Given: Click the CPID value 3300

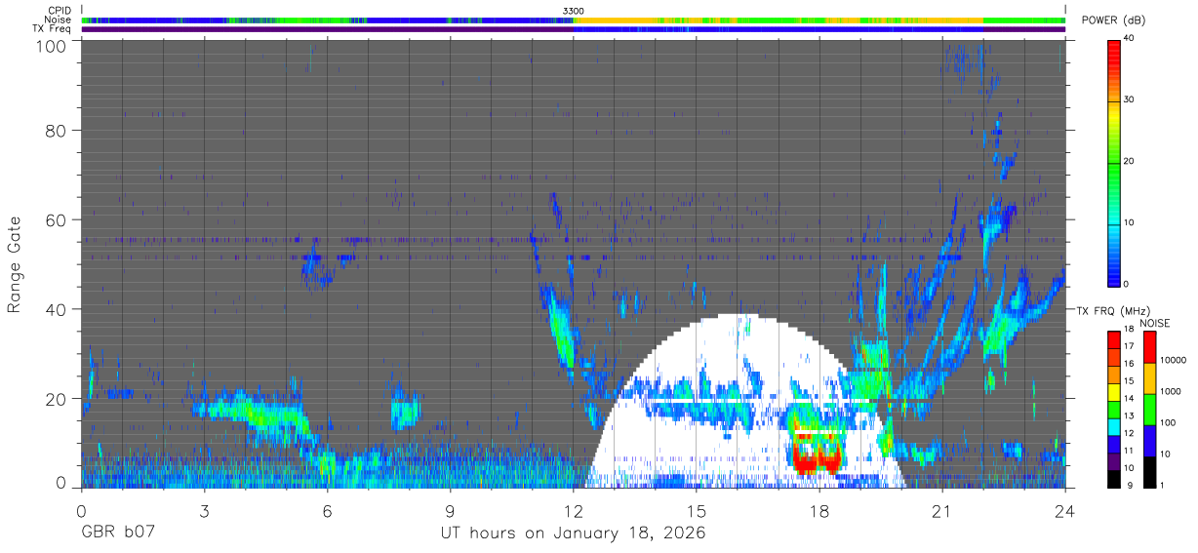Looking at the screenshot, I should 574,11.
